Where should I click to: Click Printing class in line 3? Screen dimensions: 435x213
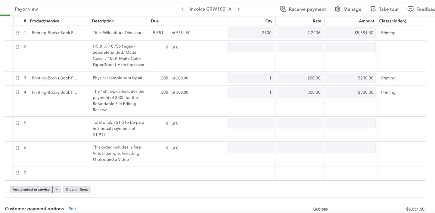point(388,78)
